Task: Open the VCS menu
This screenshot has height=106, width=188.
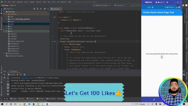Action: pos(58,2)
